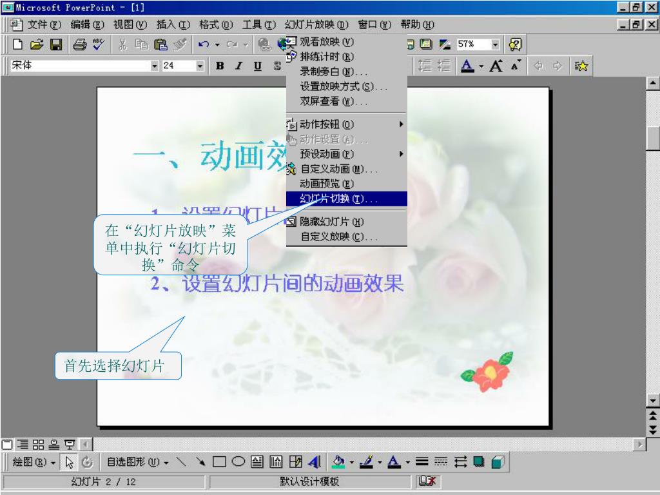The width and height of the screenshot is (660, 495).
Task: Switch to slide sorter view
Action: [38, 444]
